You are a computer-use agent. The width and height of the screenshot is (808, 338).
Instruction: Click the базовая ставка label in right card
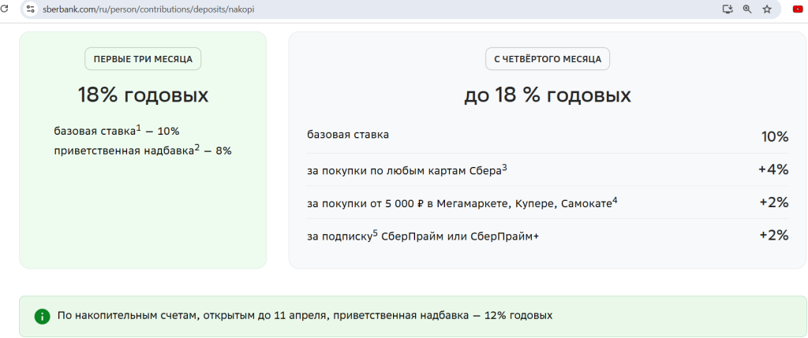click(348, 135)
